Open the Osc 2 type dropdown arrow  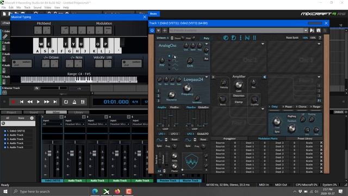(x=263, y=44)
